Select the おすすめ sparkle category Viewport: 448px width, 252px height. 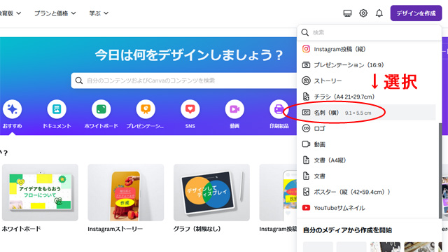13,109
